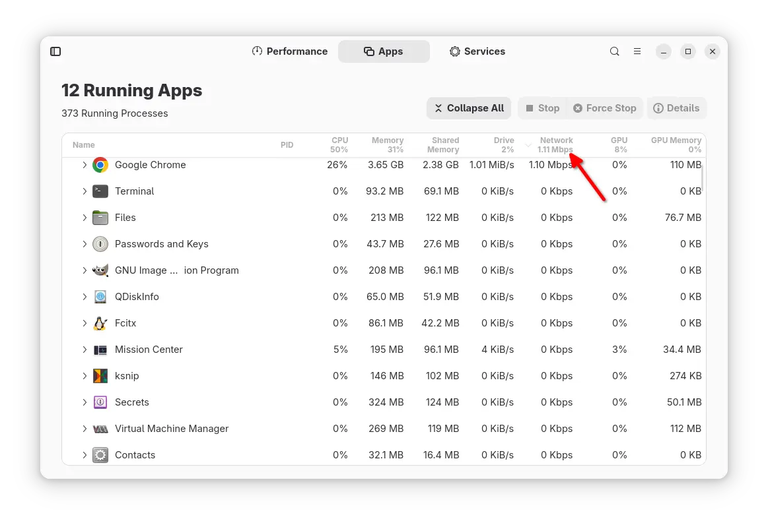768x523 pixels.
Task: Sort by the Drive column header
Action: click(x=504, y=145)
